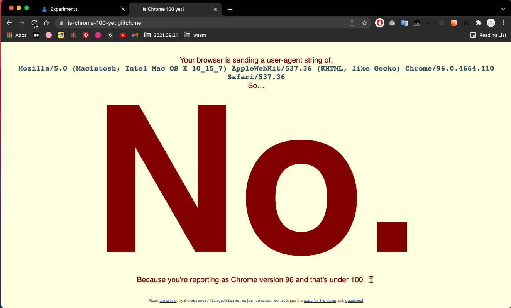Viewport: 511px width, 308px height.
Task: Open the Apps shortcut in bookmarks bar
Action: point(17,35)
